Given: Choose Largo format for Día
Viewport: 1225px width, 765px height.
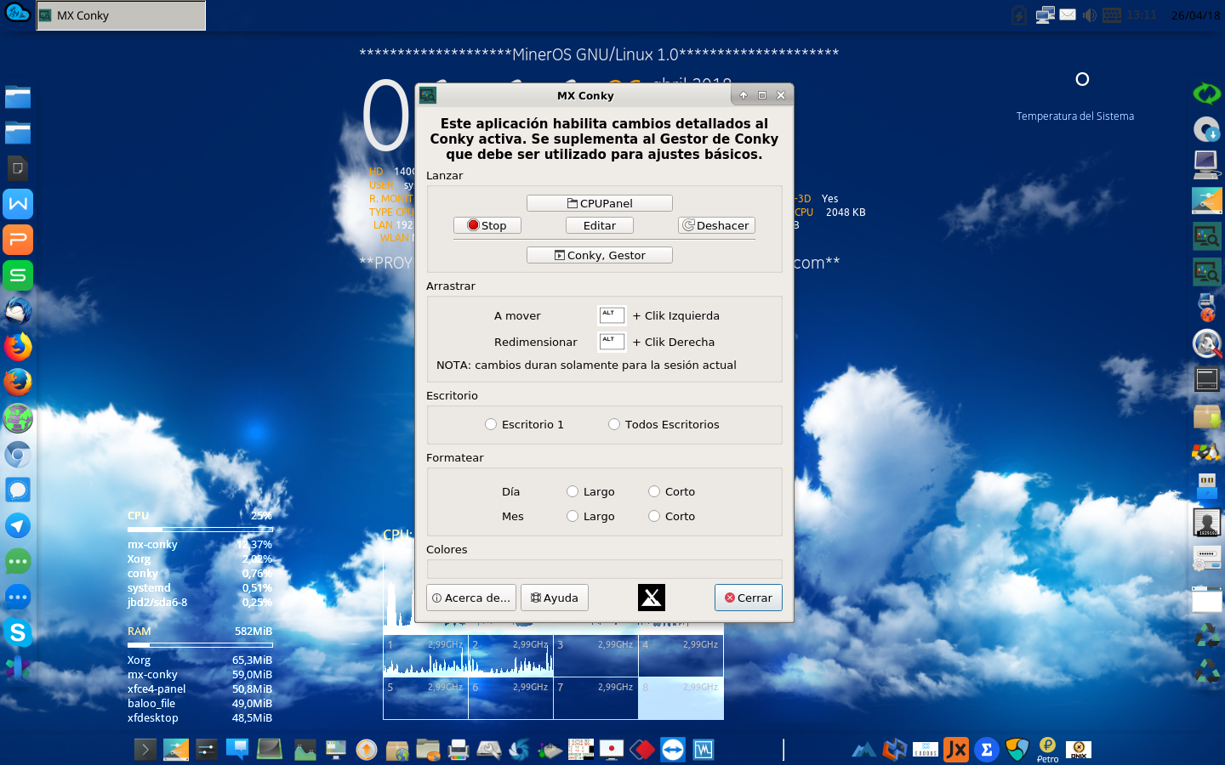Looking at the screenshot, I should (x=573, y=491).
